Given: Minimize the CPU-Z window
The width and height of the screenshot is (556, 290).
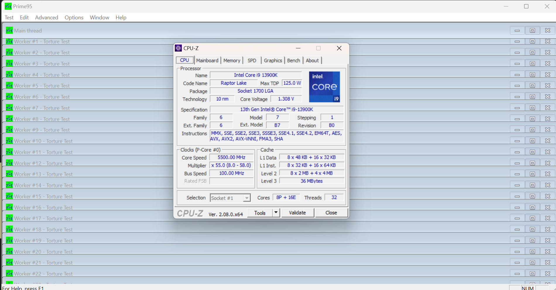Looking at the screenshot, I should click(298, 48).
